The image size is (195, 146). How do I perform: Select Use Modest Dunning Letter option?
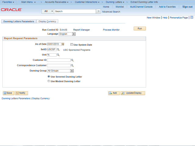49,81
